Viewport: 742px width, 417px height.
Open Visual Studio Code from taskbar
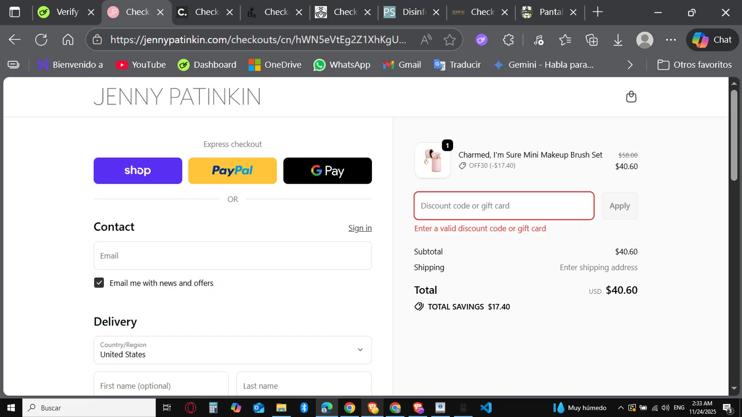pyautogui.click(x=486, y=408)
